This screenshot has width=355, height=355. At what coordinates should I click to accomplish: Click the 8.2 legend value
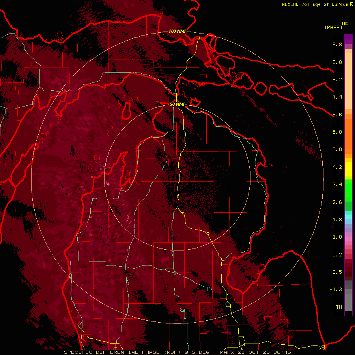pyautogui.click(x=337, y=79)
